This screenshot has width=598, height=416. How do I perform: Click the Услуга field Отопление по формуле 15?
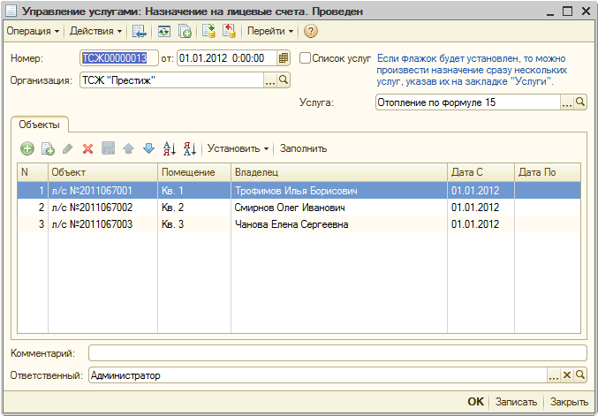[468, 102]
